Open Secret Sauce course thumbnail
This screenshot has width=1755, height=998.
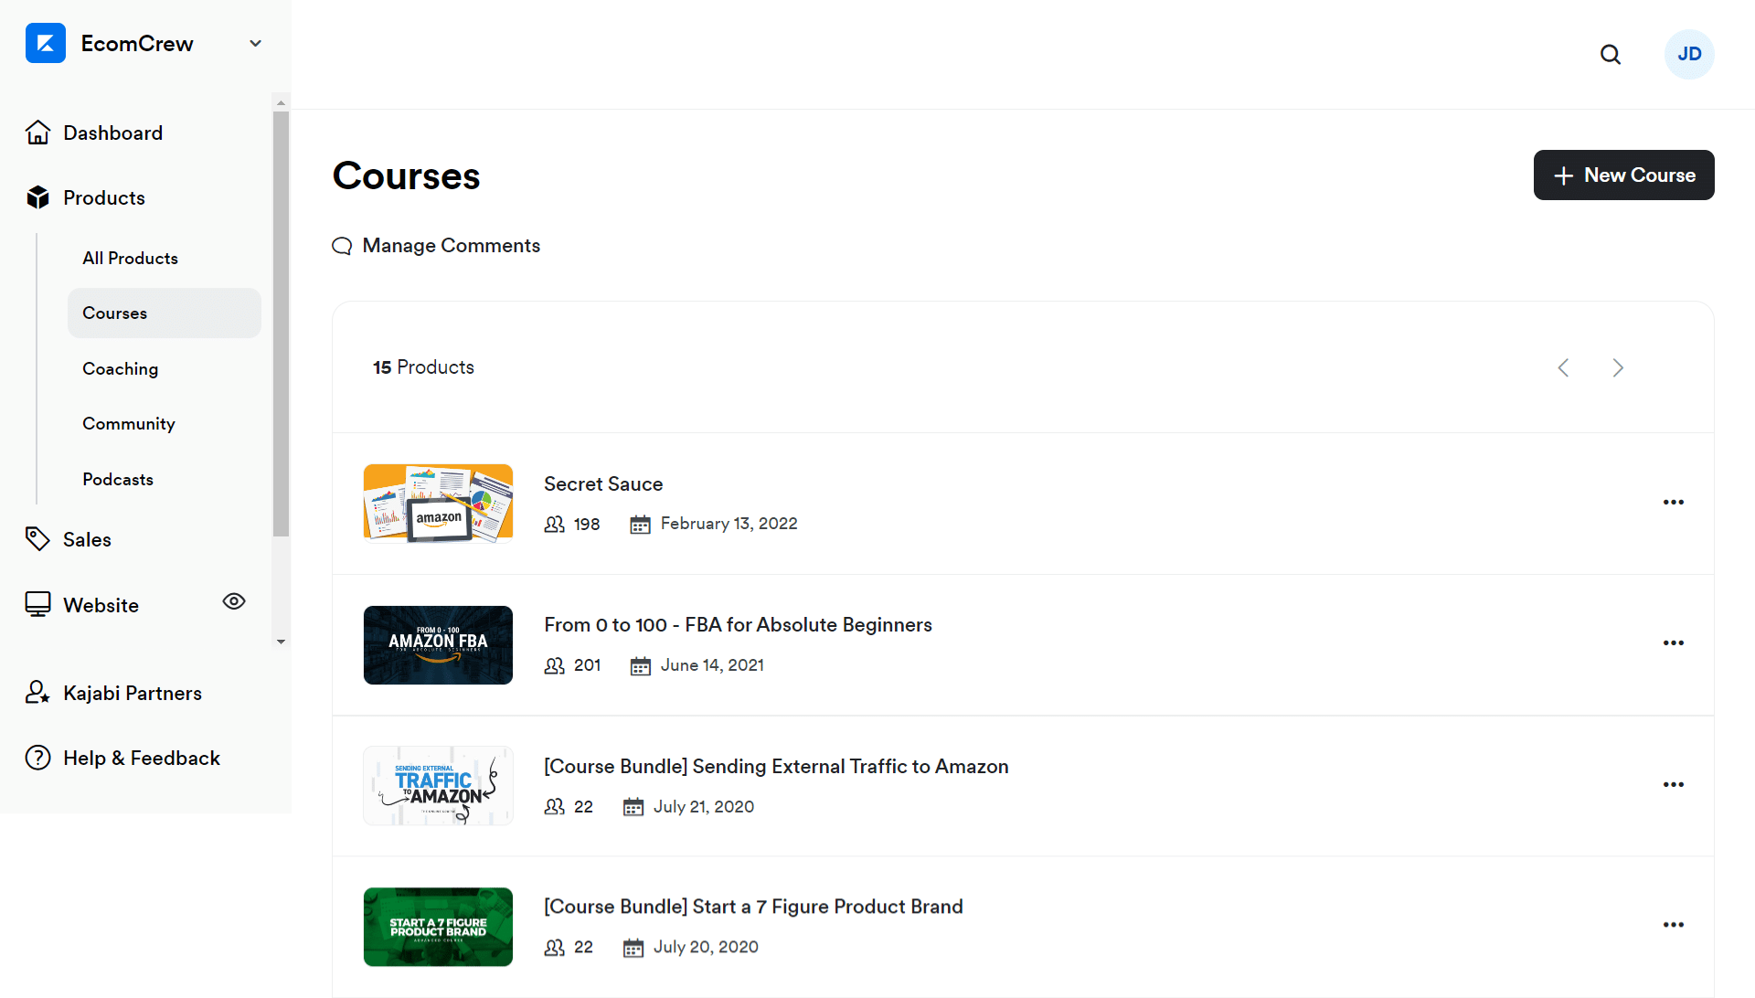[x=438, y=504]
